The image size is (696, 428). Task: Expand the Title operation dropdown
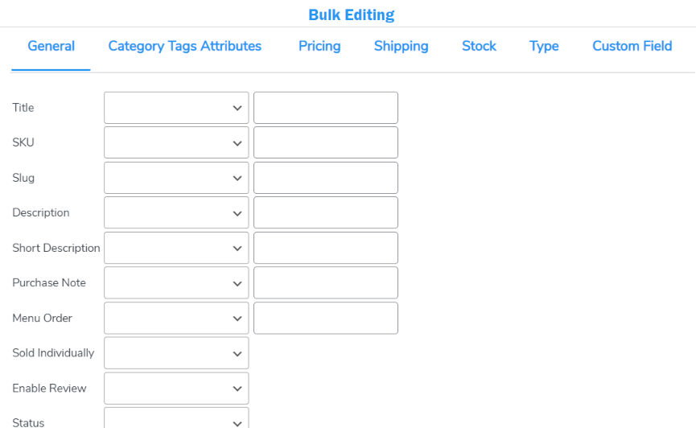[176, 108]
